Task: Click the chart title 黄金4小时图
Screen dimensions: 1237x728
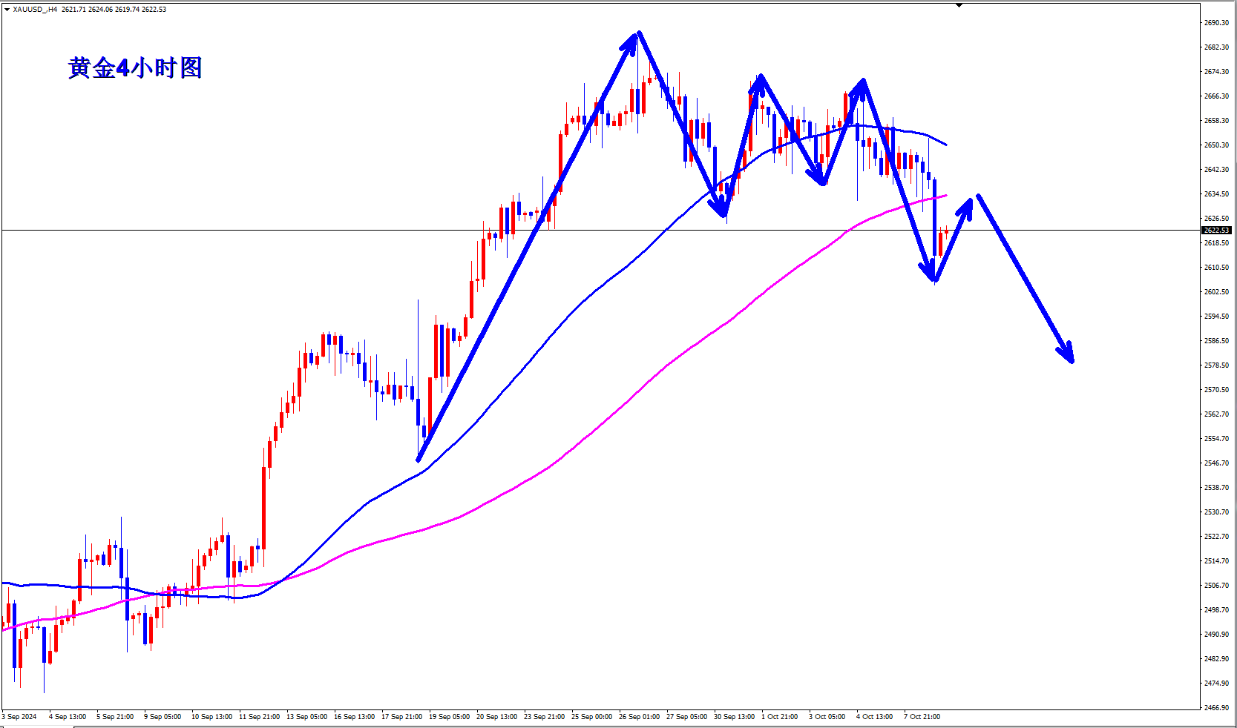Action: [135, 68]
